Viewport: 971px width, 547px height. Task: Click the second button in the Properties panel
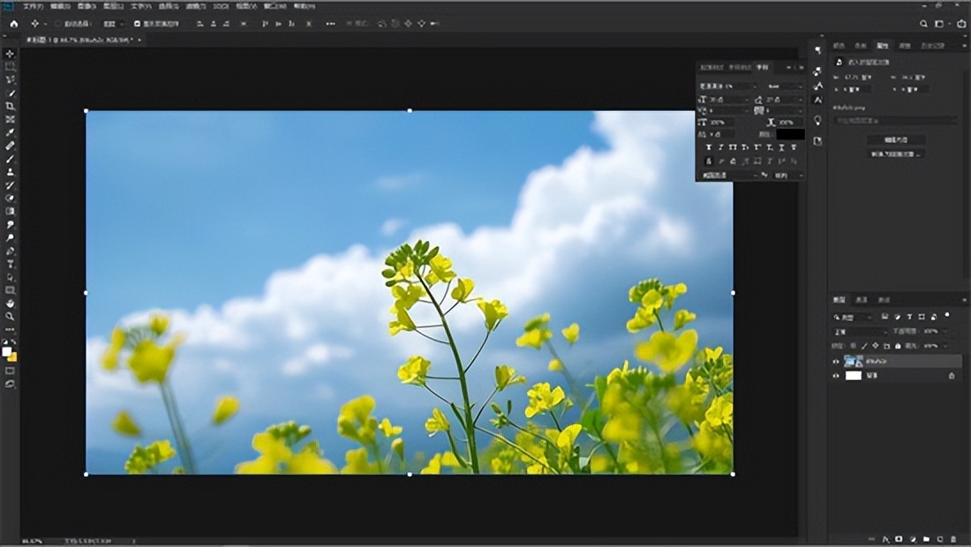pos(895,154)
